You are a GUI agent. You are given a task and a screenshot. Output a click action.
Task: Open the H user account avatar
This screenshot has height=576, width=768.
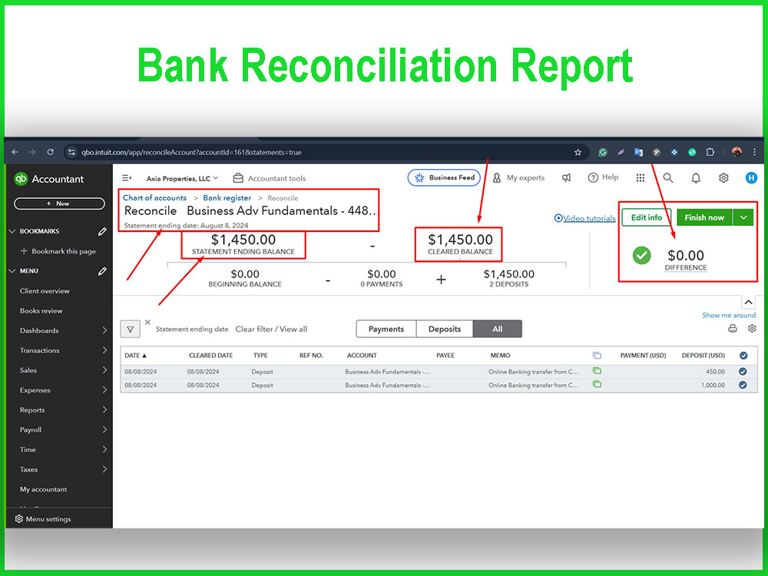751,178
